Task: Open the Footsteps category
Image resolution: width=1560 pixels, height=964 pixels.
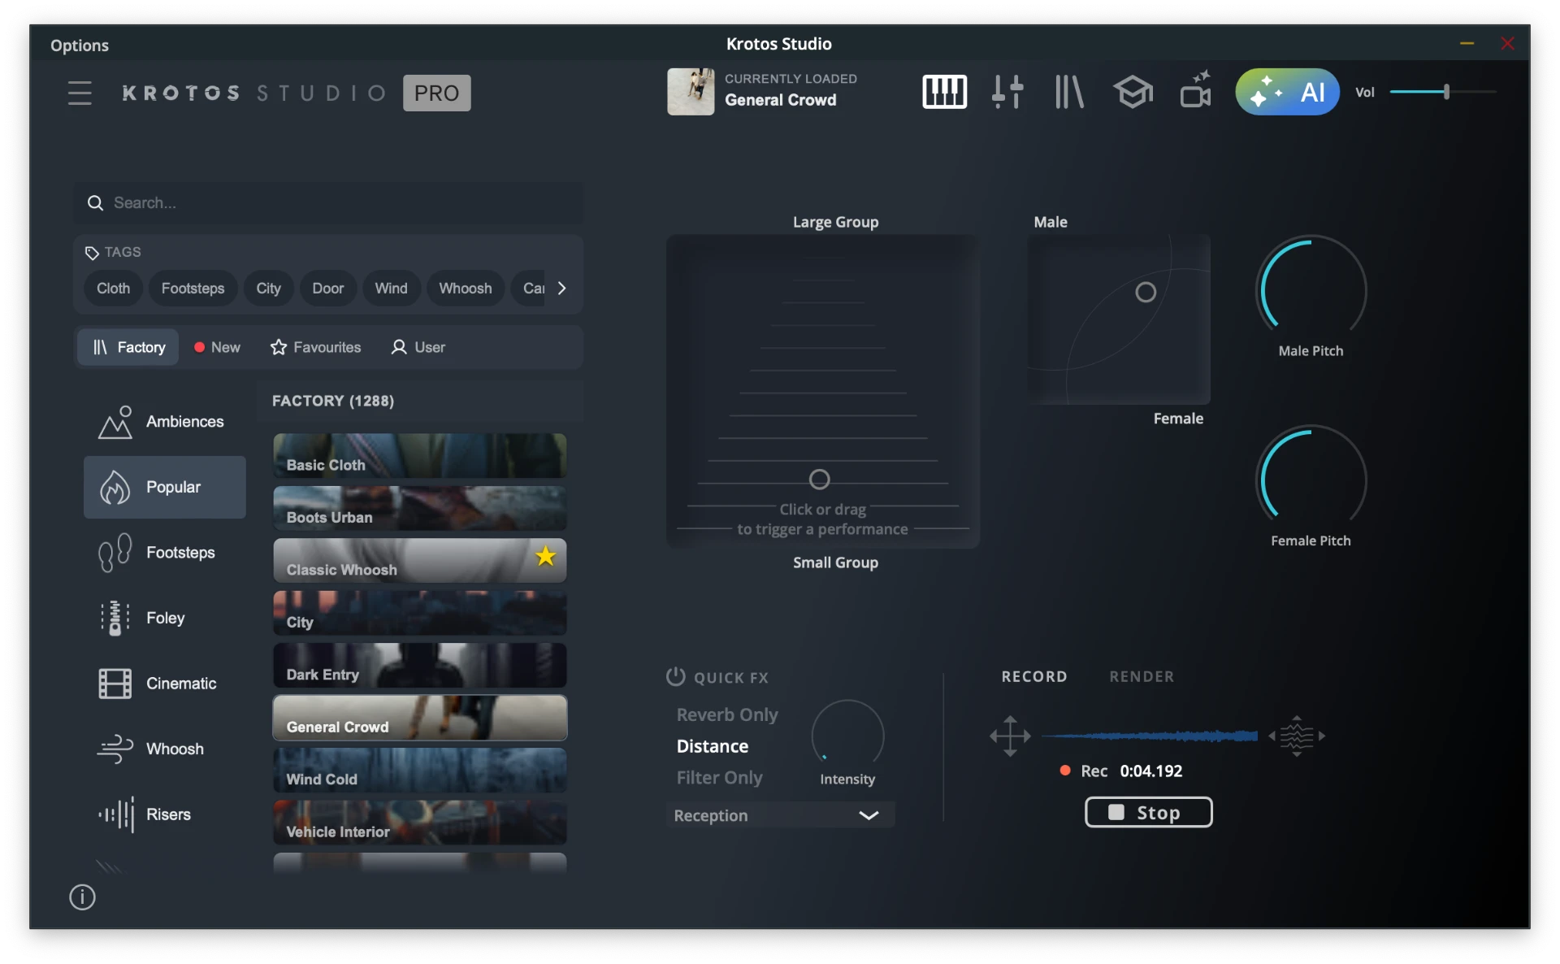Action: pos(165,553)
